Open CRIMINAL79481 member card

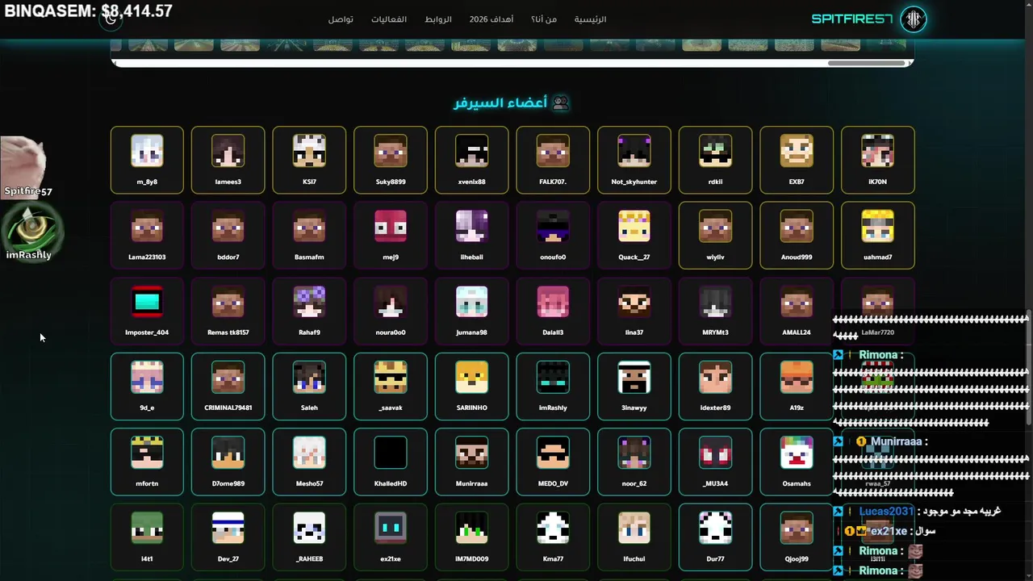tap(228, 387)
